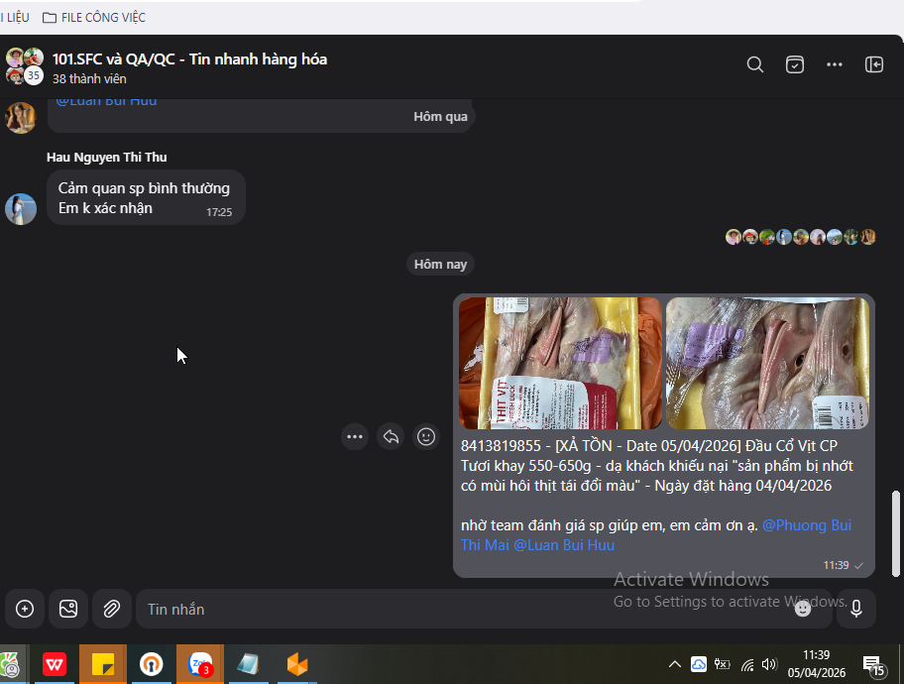Open WPS Office from the taskbar
The image size is (904, 684).
[x=55, y=664]
